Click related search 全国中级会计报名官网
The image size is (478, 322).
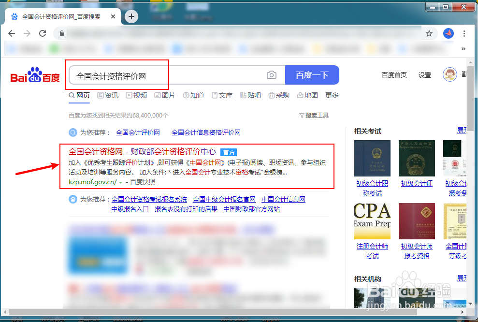point(224,199)
